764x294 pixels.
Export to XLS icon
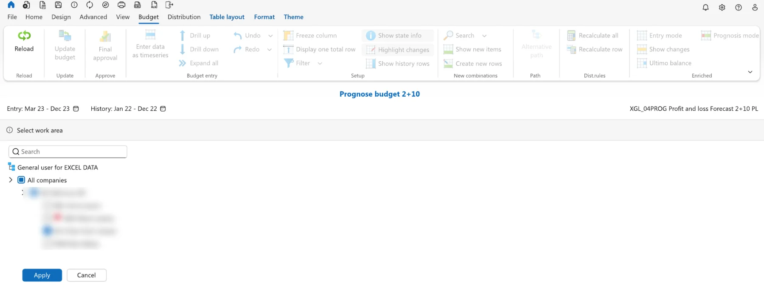coord(154,5)
